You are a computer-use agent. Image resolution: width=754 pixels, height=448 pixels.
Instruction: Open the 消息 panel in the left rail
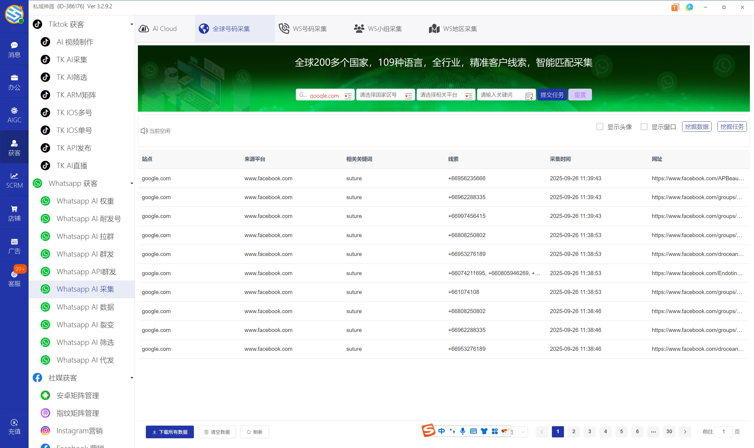pyautogui.click(x=14, y=49)
